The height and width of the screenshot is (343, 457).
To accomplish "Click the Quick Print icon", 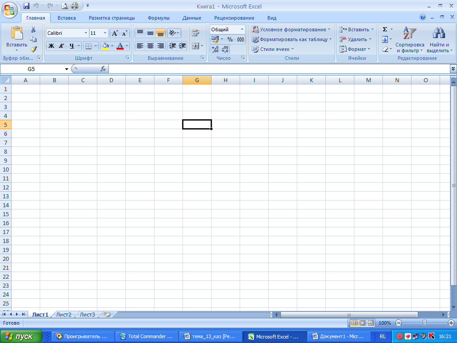I will 75,5.
